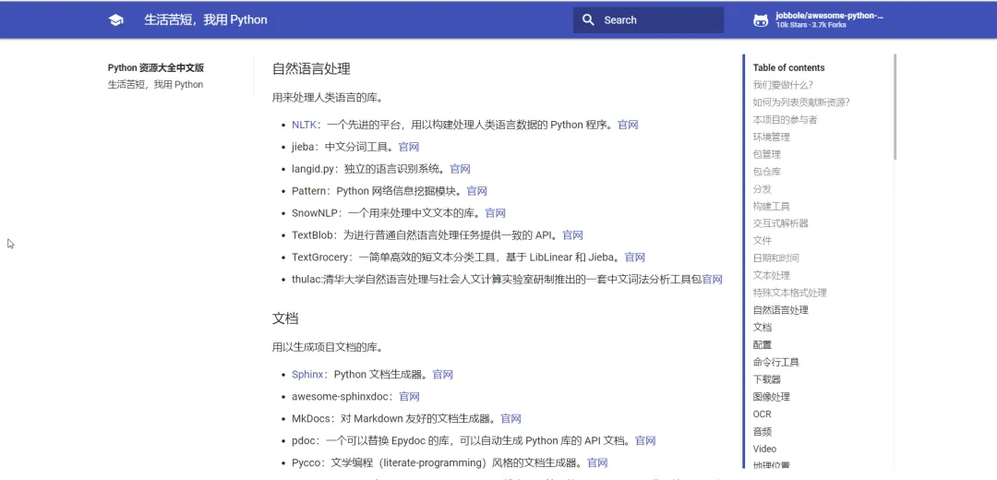This screenshot has width=997, height=480.
Task: Jump to 包管理 in contents
Action: click(767, 154)
